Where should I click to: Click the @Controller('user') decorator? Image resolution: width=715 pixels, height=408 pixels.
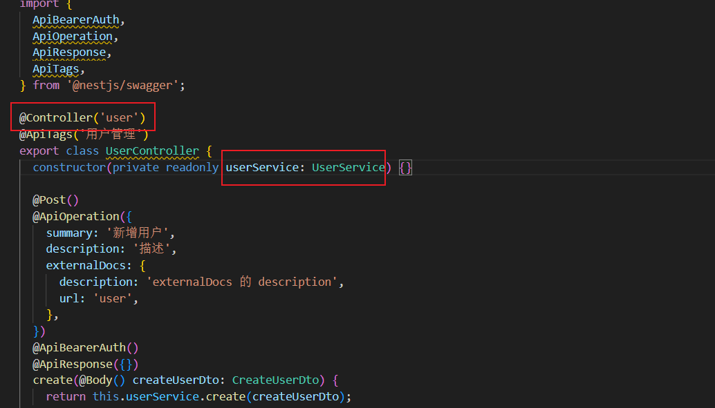point(82,117)
